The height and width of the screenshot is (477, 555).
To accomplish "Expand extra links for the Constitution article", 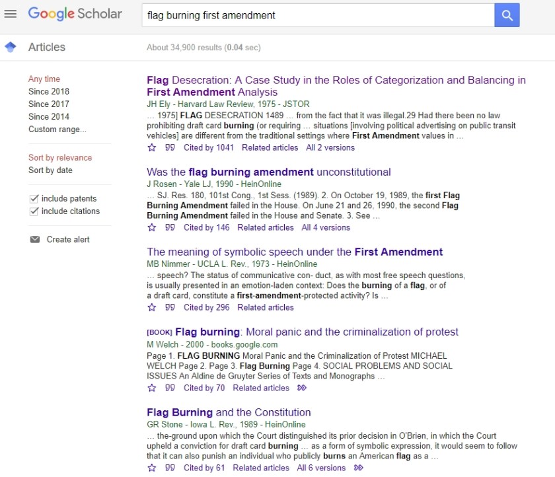I will tap(359, 467).
